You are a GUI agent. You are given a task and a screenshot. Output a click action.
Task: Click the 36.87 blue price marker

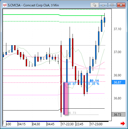click(119, 82)
